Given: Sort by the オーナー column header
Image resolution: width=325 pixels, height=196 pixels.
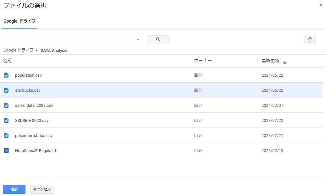Looking at the screenshot, I should [203, 61].
